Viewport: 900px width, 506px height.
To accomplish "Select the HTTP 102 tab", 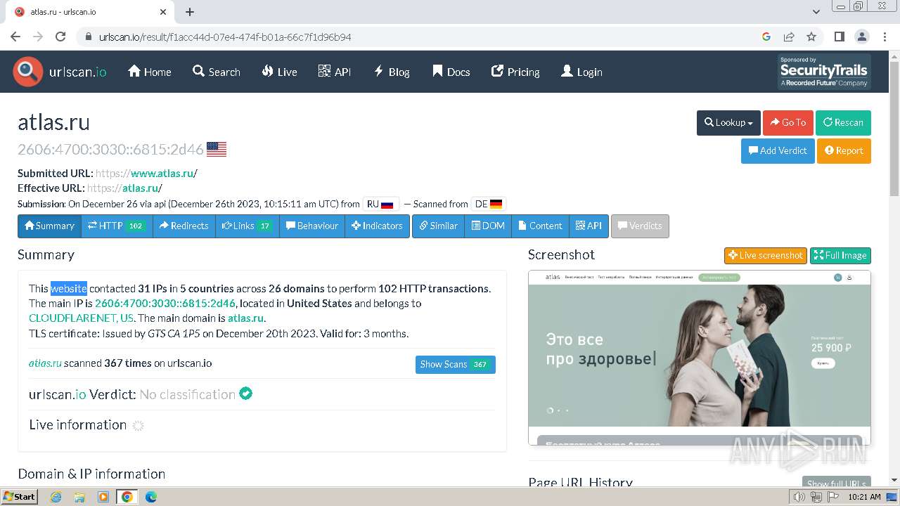I will tap(117, 226).
